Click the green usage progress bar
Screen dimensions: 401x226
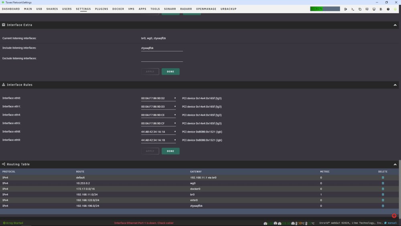325,9
